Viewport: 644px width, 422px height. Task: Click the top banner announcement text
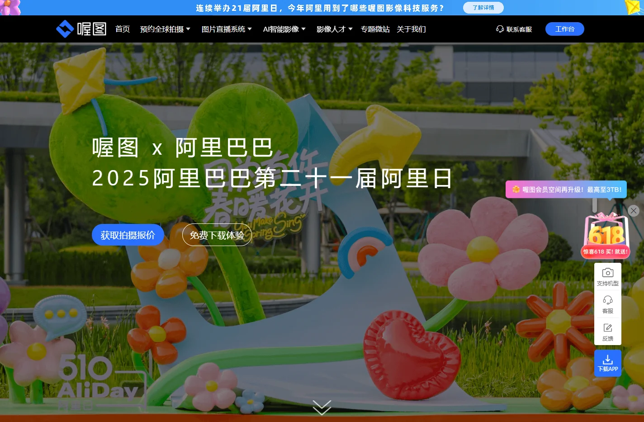pyautogui.click(x=320, y=8)
